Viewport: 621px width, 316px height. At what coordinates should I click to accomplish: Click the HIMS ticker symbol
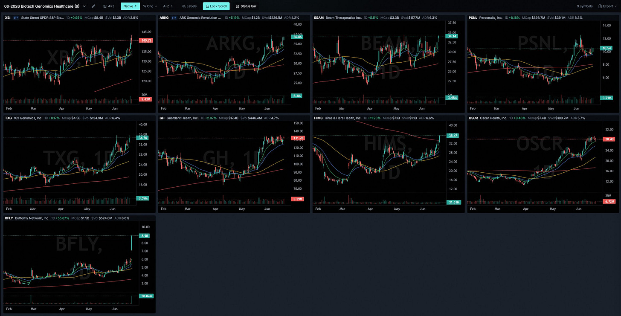tap(318, 118)
